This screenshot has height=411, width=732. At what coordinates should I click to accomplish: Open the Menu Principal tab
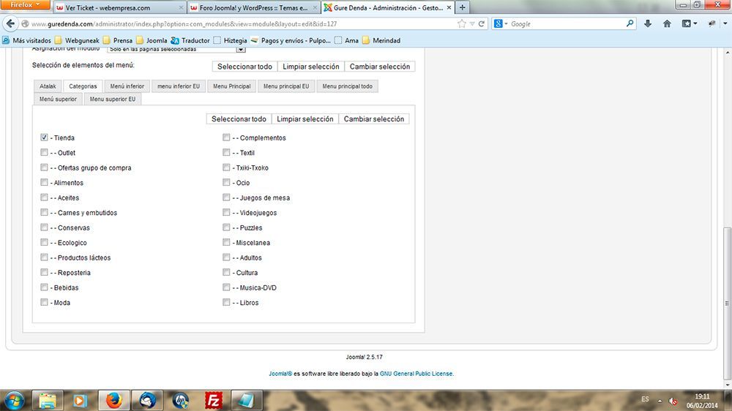click(231, 86)
